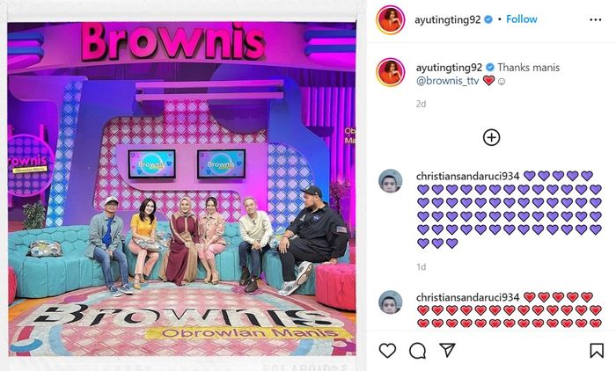The height and width of the screenshot is (371, 616).
Task: Open ayutingting92 avatar beside caption
Action: (391, 72)
